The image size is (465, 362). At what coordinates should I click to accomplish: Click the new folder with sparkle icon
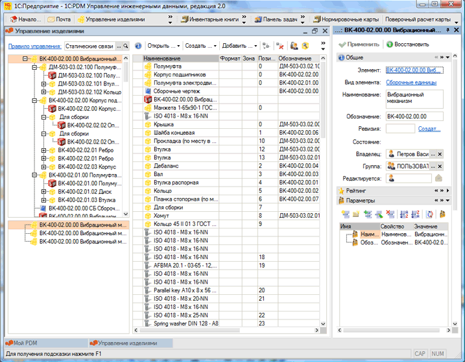pos(356,214)
